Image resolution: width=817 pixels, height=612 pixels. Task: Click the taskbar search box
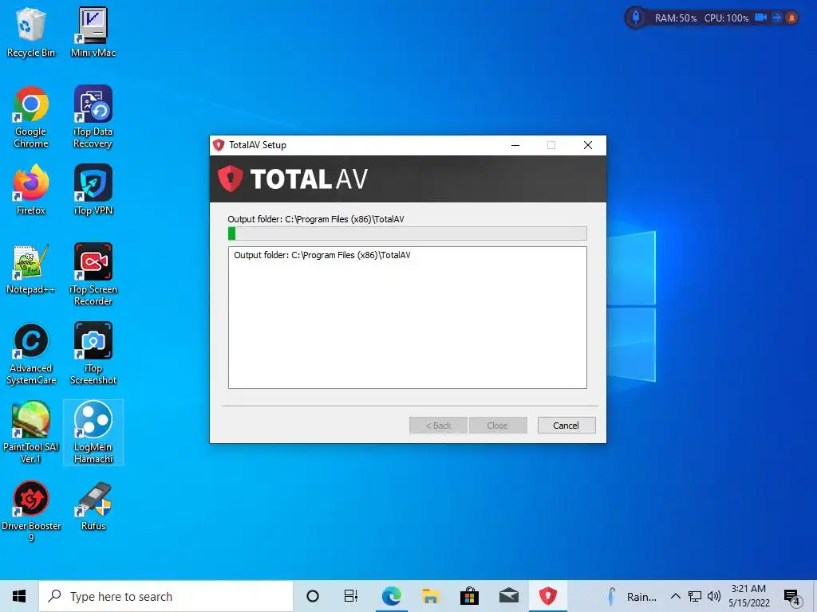[166, 596]
